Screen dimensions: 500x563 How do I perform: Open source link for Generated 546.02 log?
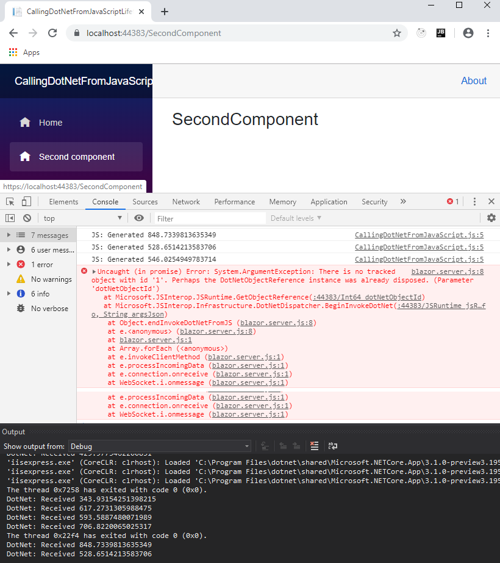pyautogui.click(x=419, y=259)
